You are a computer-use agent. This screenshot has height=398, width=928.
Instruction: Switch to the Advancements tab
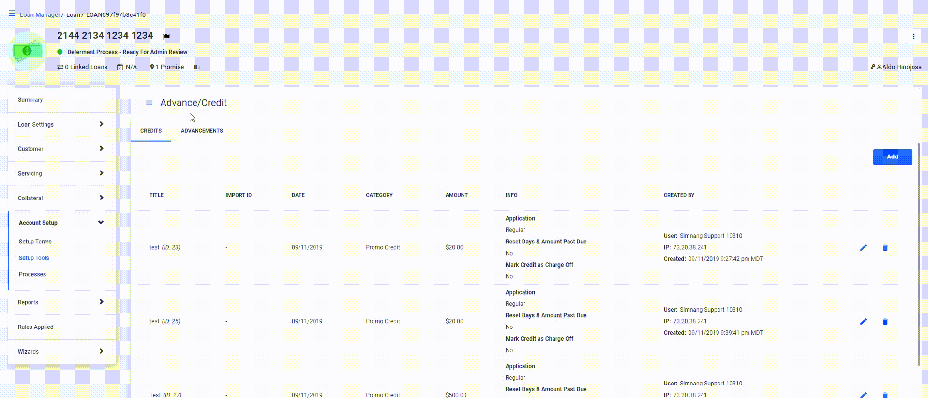pyautogui.click(x=202, y=131)
